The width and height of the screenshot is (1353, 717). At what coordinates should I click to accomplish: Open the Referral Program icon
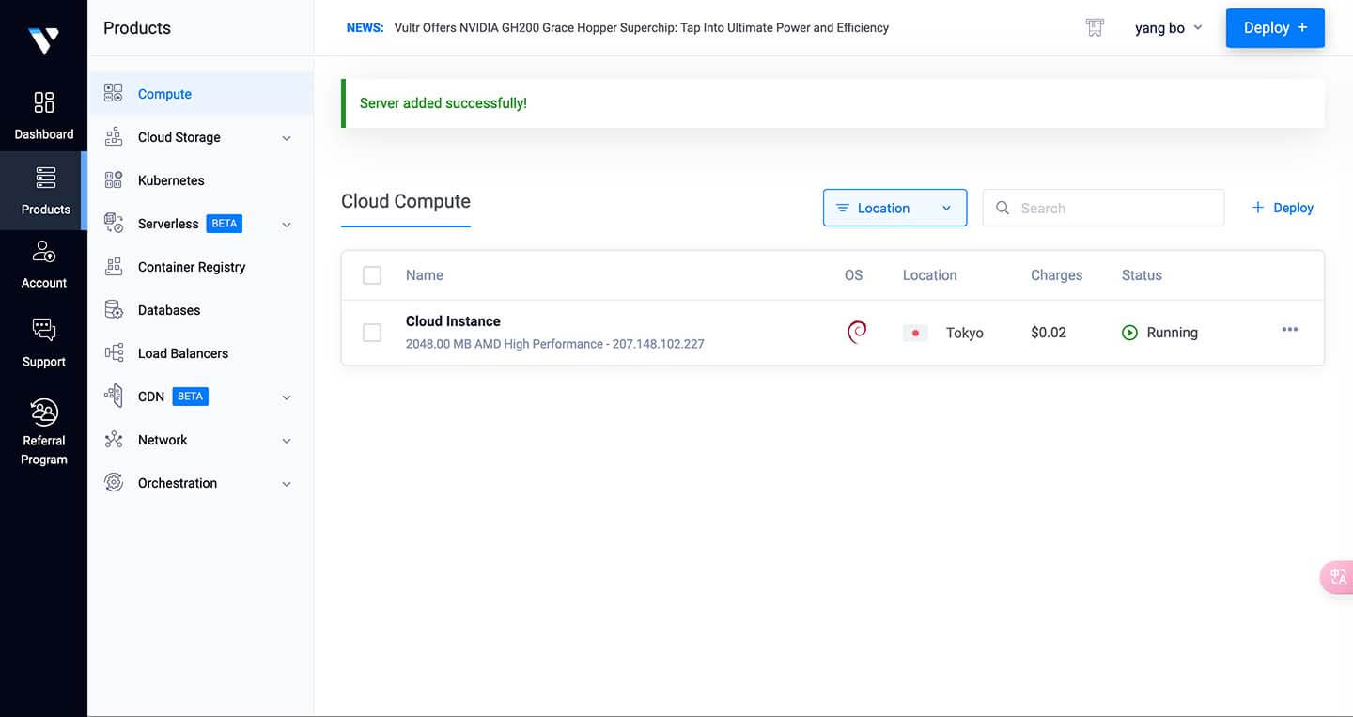point(44,412)
